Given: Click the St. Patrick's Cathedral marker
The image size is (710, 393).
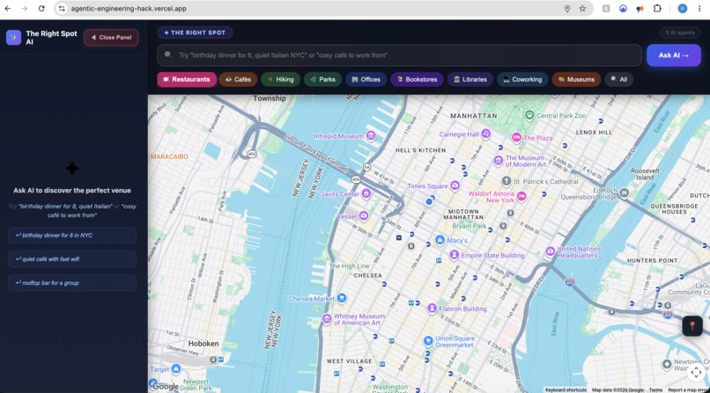Looking at the screenshot, I should click(x=507, y=181).
